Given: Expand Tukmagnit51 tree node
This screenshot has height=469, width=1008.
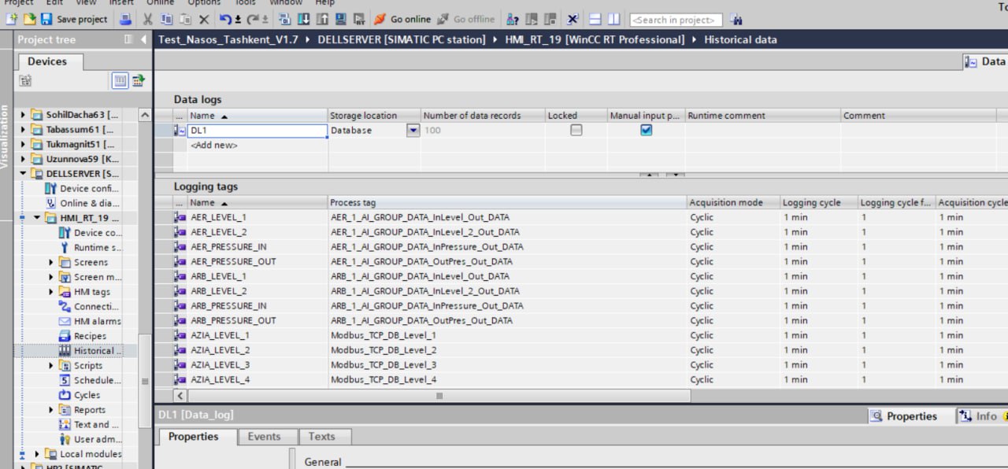Looking at the screenshot, I should click(x=24, y=144).
